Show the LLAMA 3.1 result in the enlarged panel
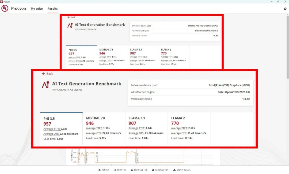The image size is (289, 174). coord(146,128)
